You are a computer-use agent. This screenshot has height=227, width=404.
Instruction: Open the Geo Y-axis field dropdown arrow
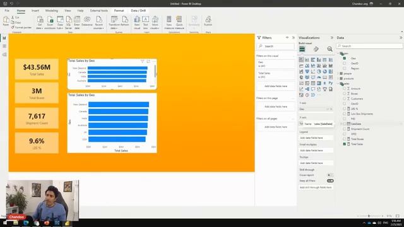[328, 109]
